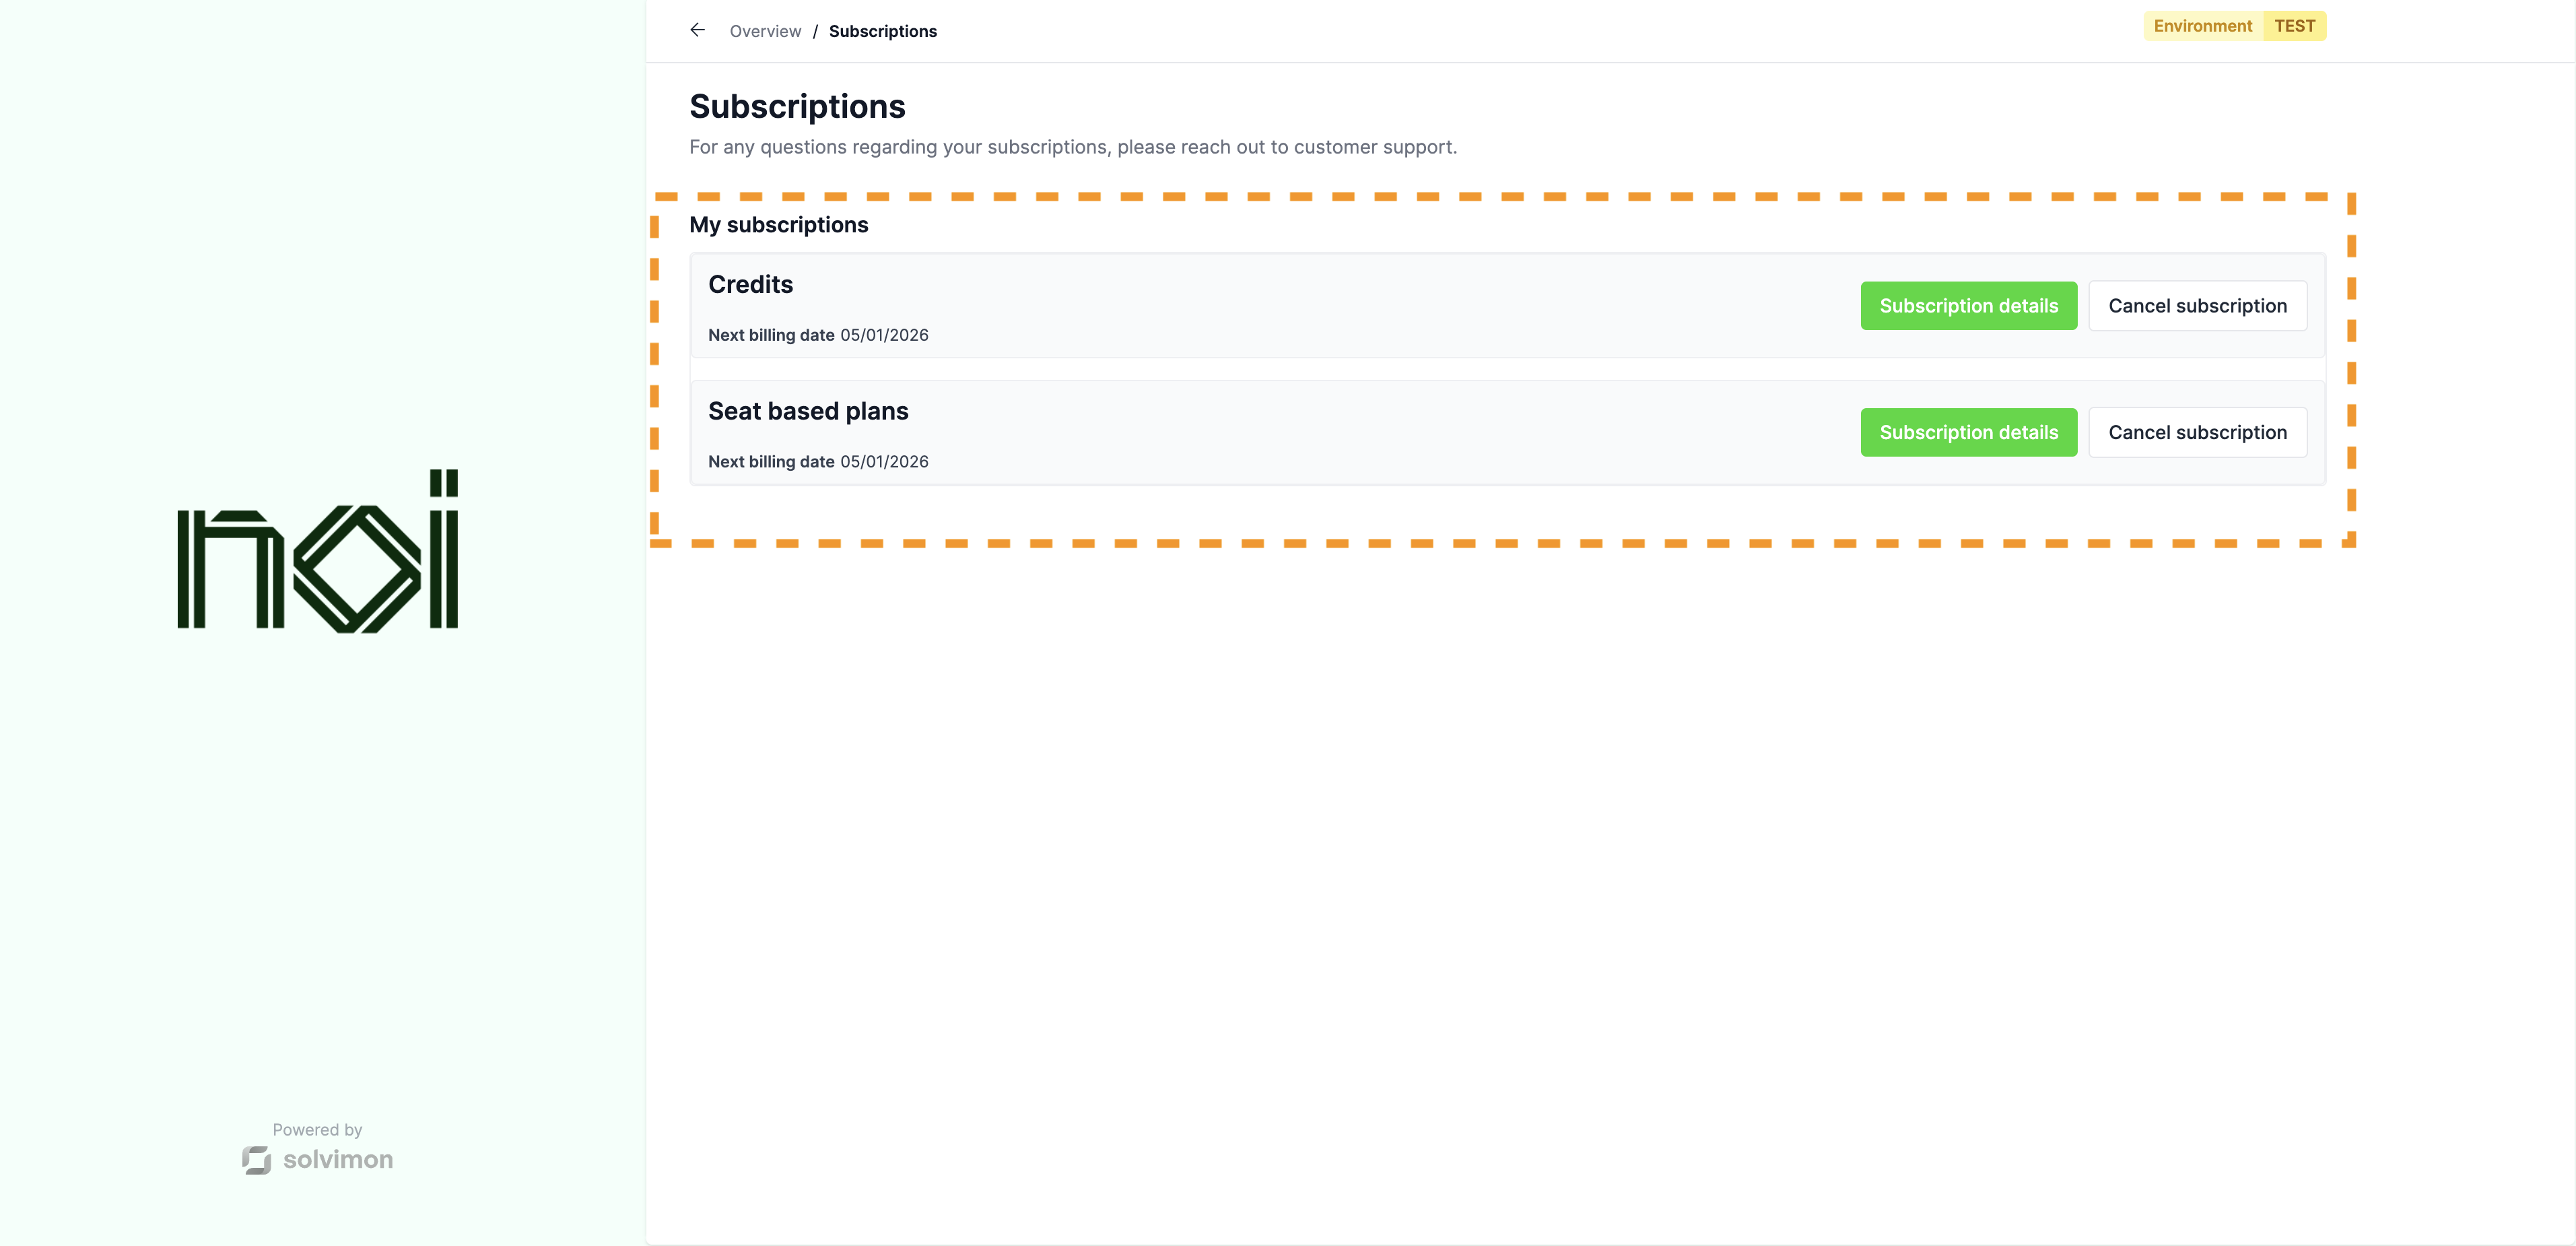The width and height of the screenshot is (2576, 1246).
Task: Open Subscription details for Seat based plans
Action: pyautogui.click(x=1967, y=432)
